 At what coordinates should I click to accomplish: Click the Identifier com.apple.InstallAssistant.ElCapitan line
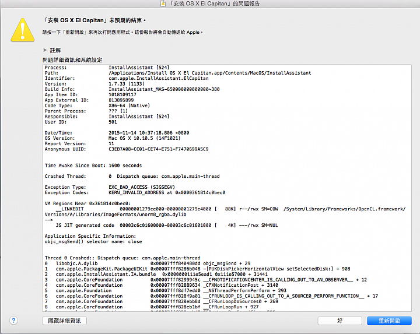(127, 79)
